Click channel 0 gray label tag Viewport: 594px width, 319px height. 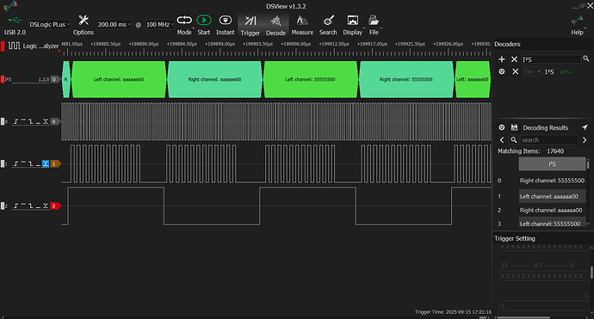click(55, 121)
